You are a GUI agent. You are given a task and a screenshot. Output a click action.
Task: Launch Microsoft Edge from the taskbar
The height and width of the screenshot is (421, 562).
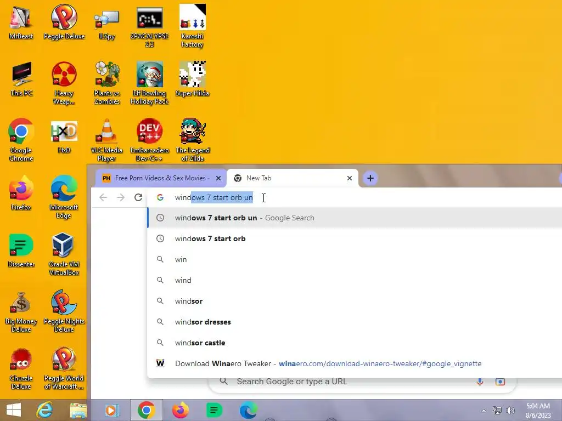[248, 410]
